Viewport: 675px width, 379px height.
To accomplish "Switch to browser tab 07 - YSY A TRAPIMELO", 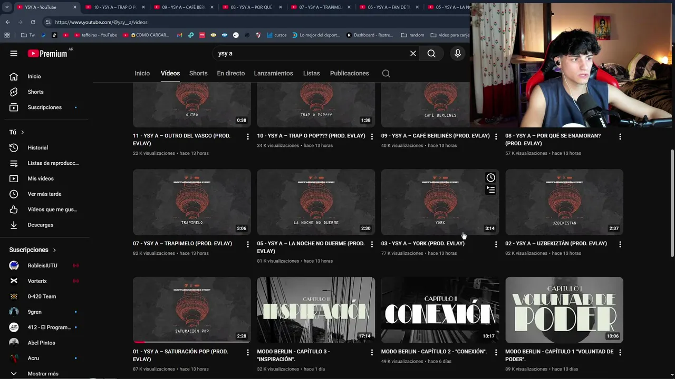I will [x=321, y=7].
